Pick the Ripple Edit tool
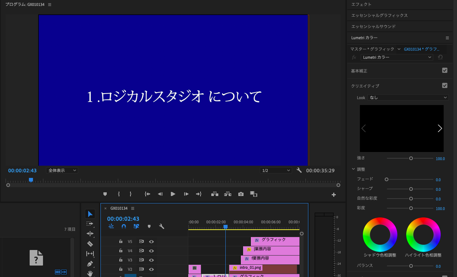 click(90, 234)
